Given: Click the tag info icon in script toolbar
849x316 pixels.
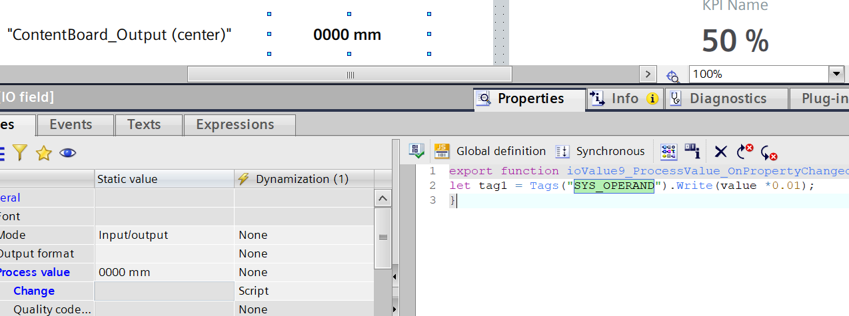Looking at the screenshot, I should pyautogui.click(x=692, y=152).
